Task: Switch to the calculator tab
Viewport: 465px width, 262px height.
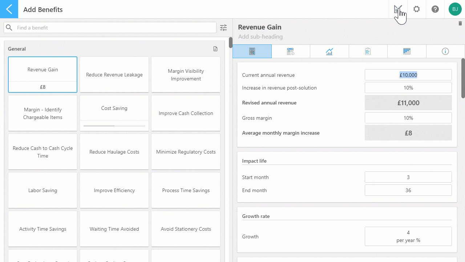Action: coord(252,51)
